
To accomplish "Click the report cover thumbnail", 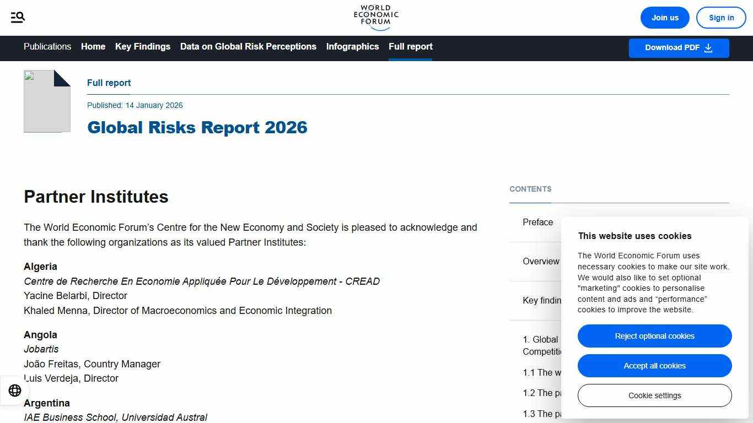I will (x=47, y=101).
